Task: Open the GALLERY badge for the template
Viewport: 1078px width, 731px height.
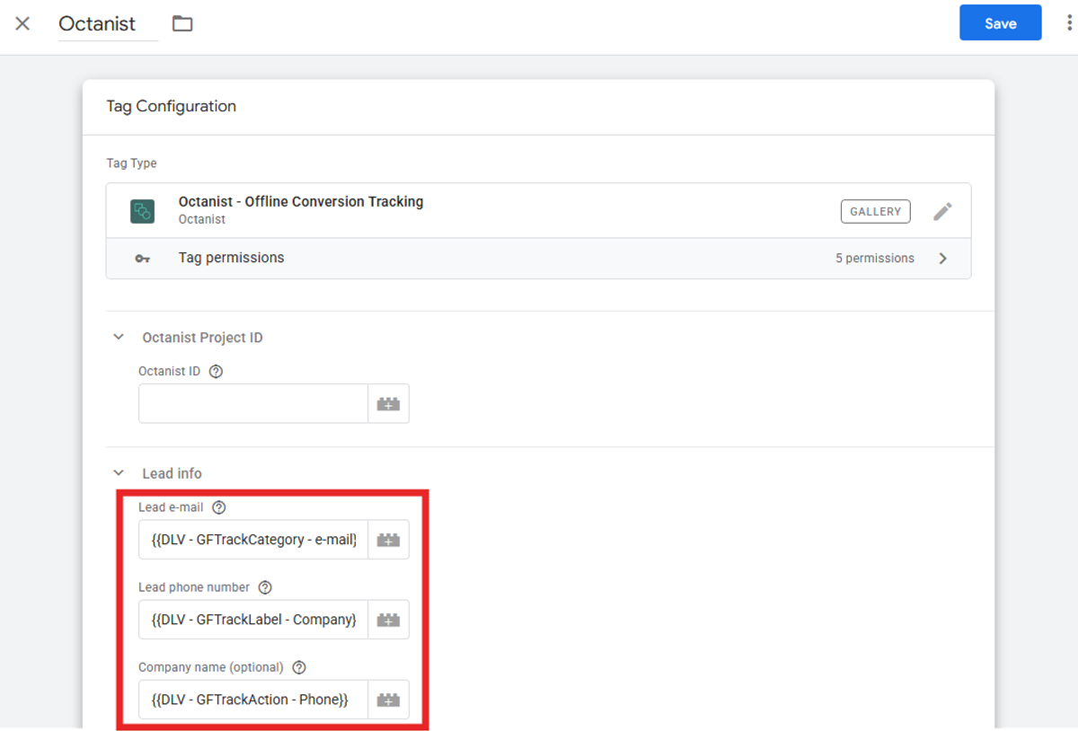Action: click(x=875, y=211)
